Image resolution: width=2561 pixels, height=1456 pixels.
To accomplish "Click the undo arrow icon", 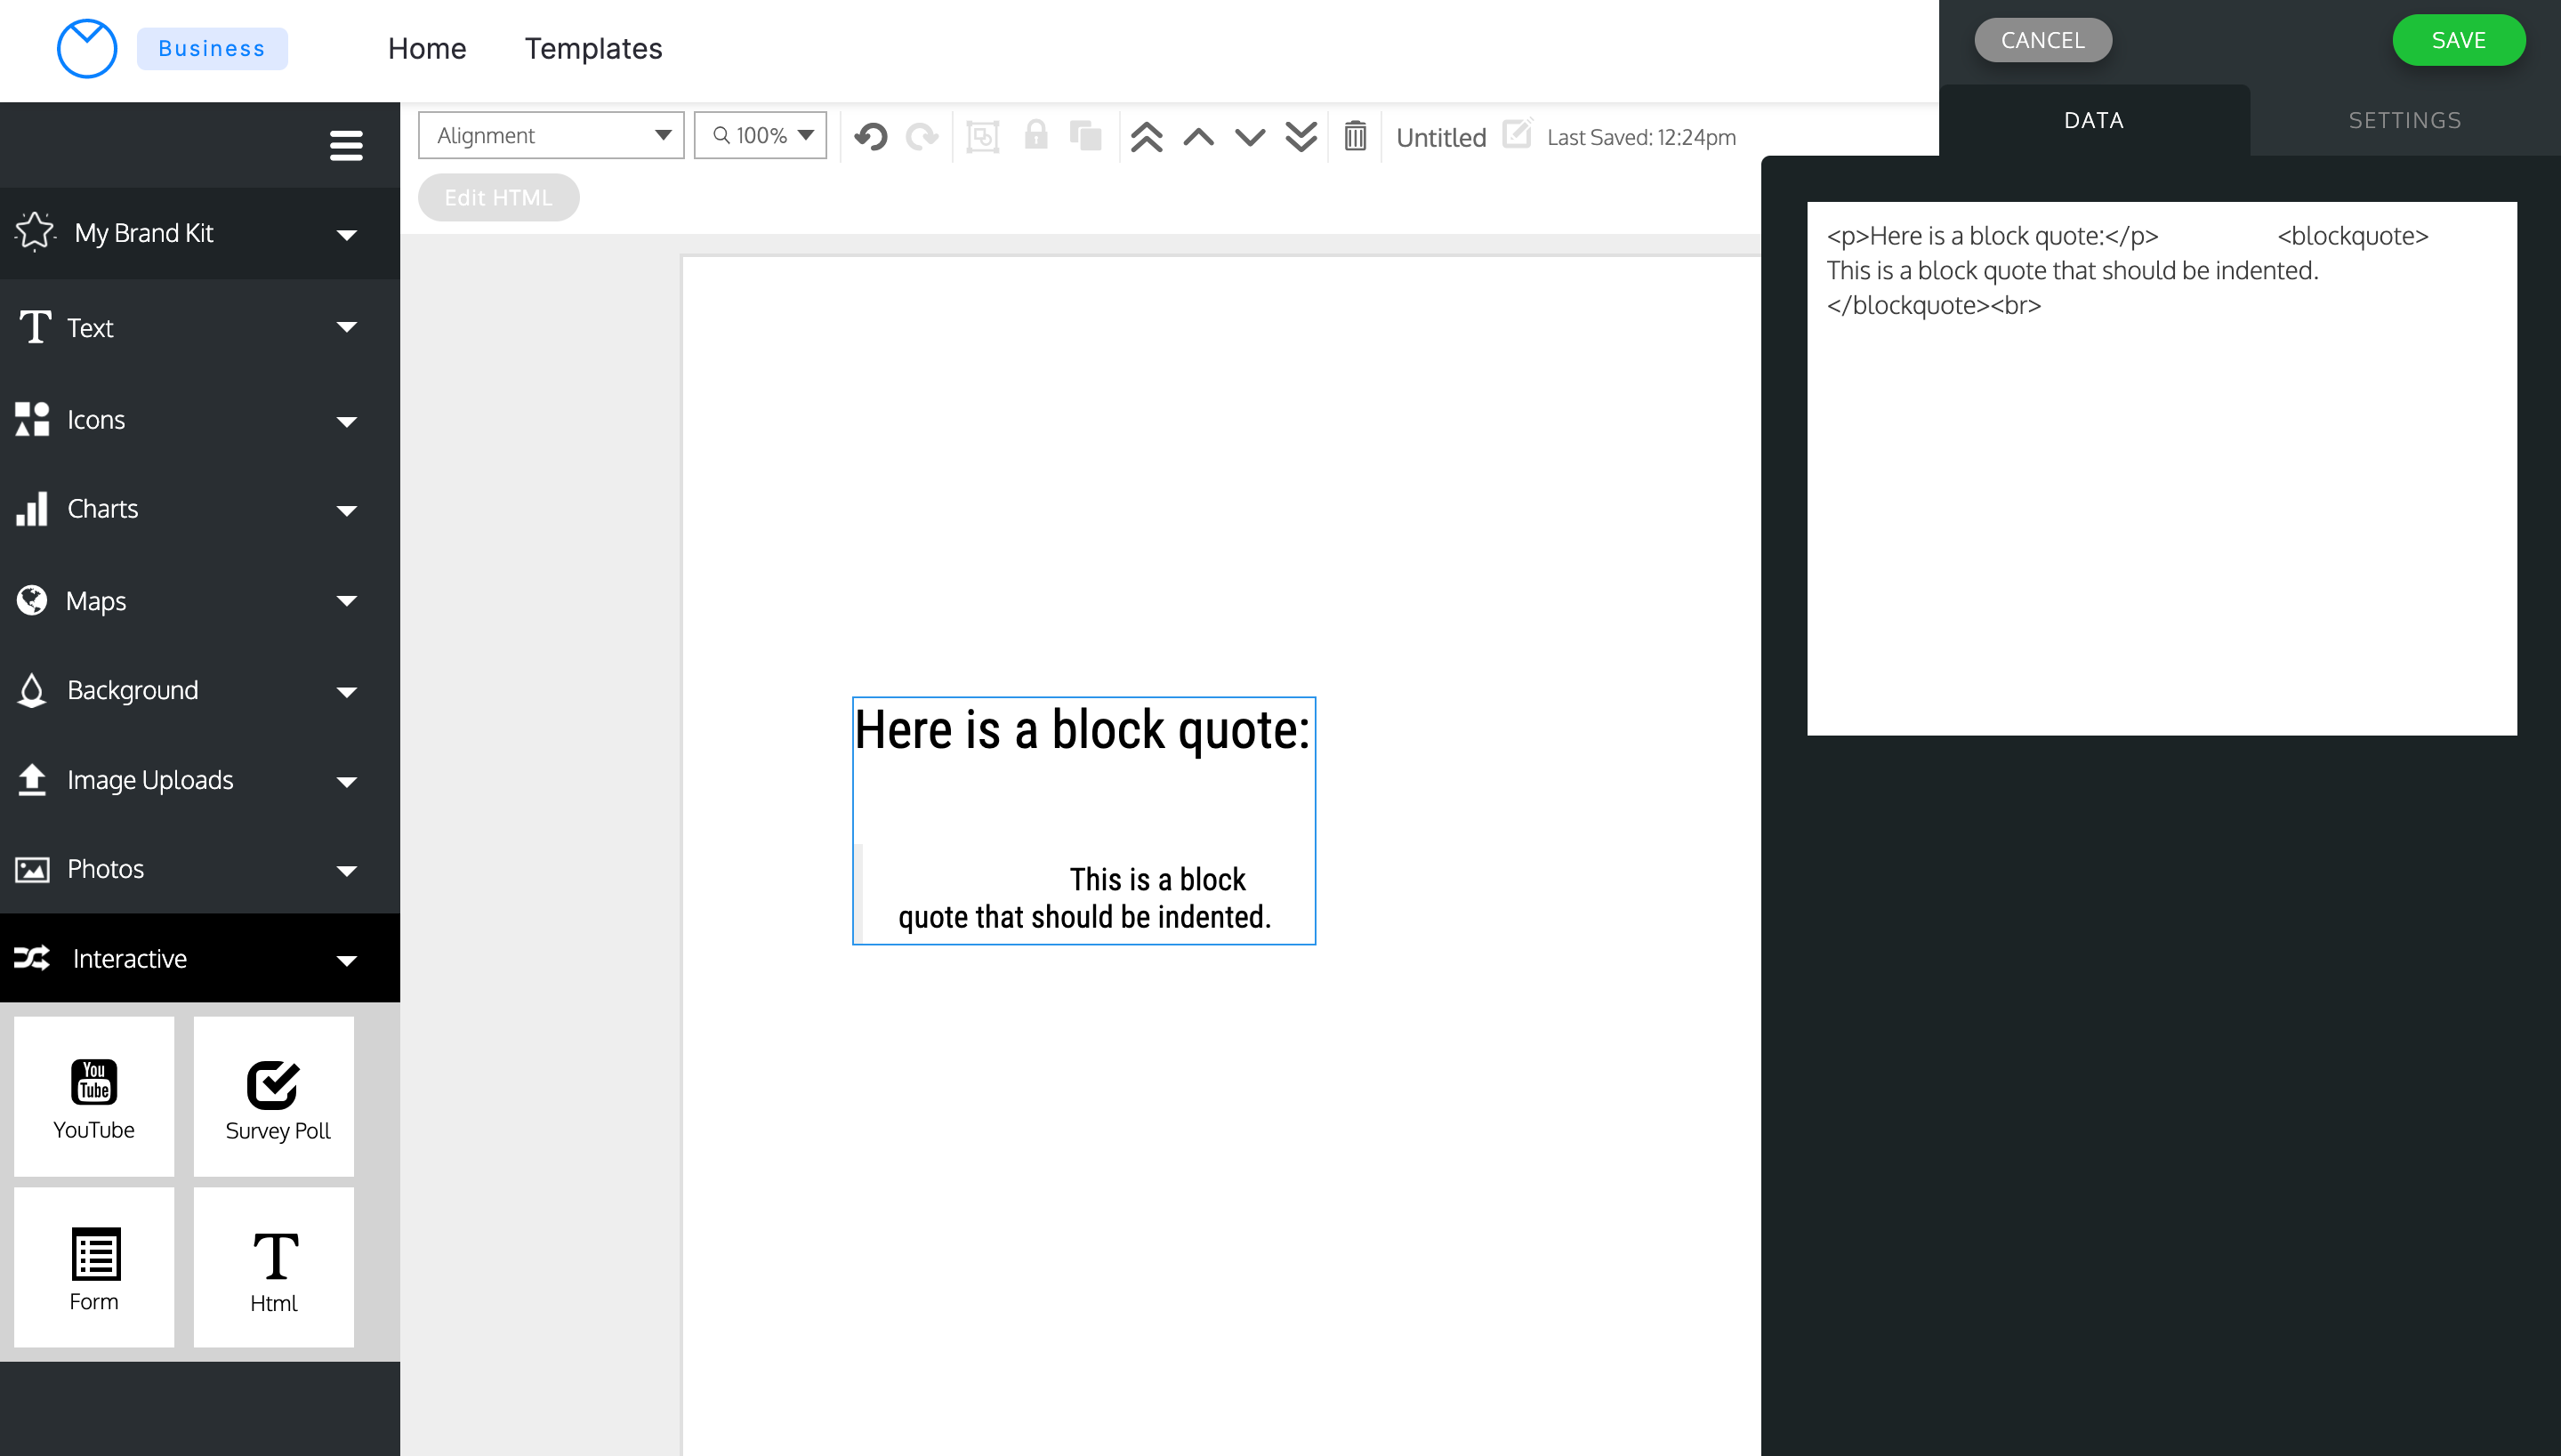I will point(871,137).
